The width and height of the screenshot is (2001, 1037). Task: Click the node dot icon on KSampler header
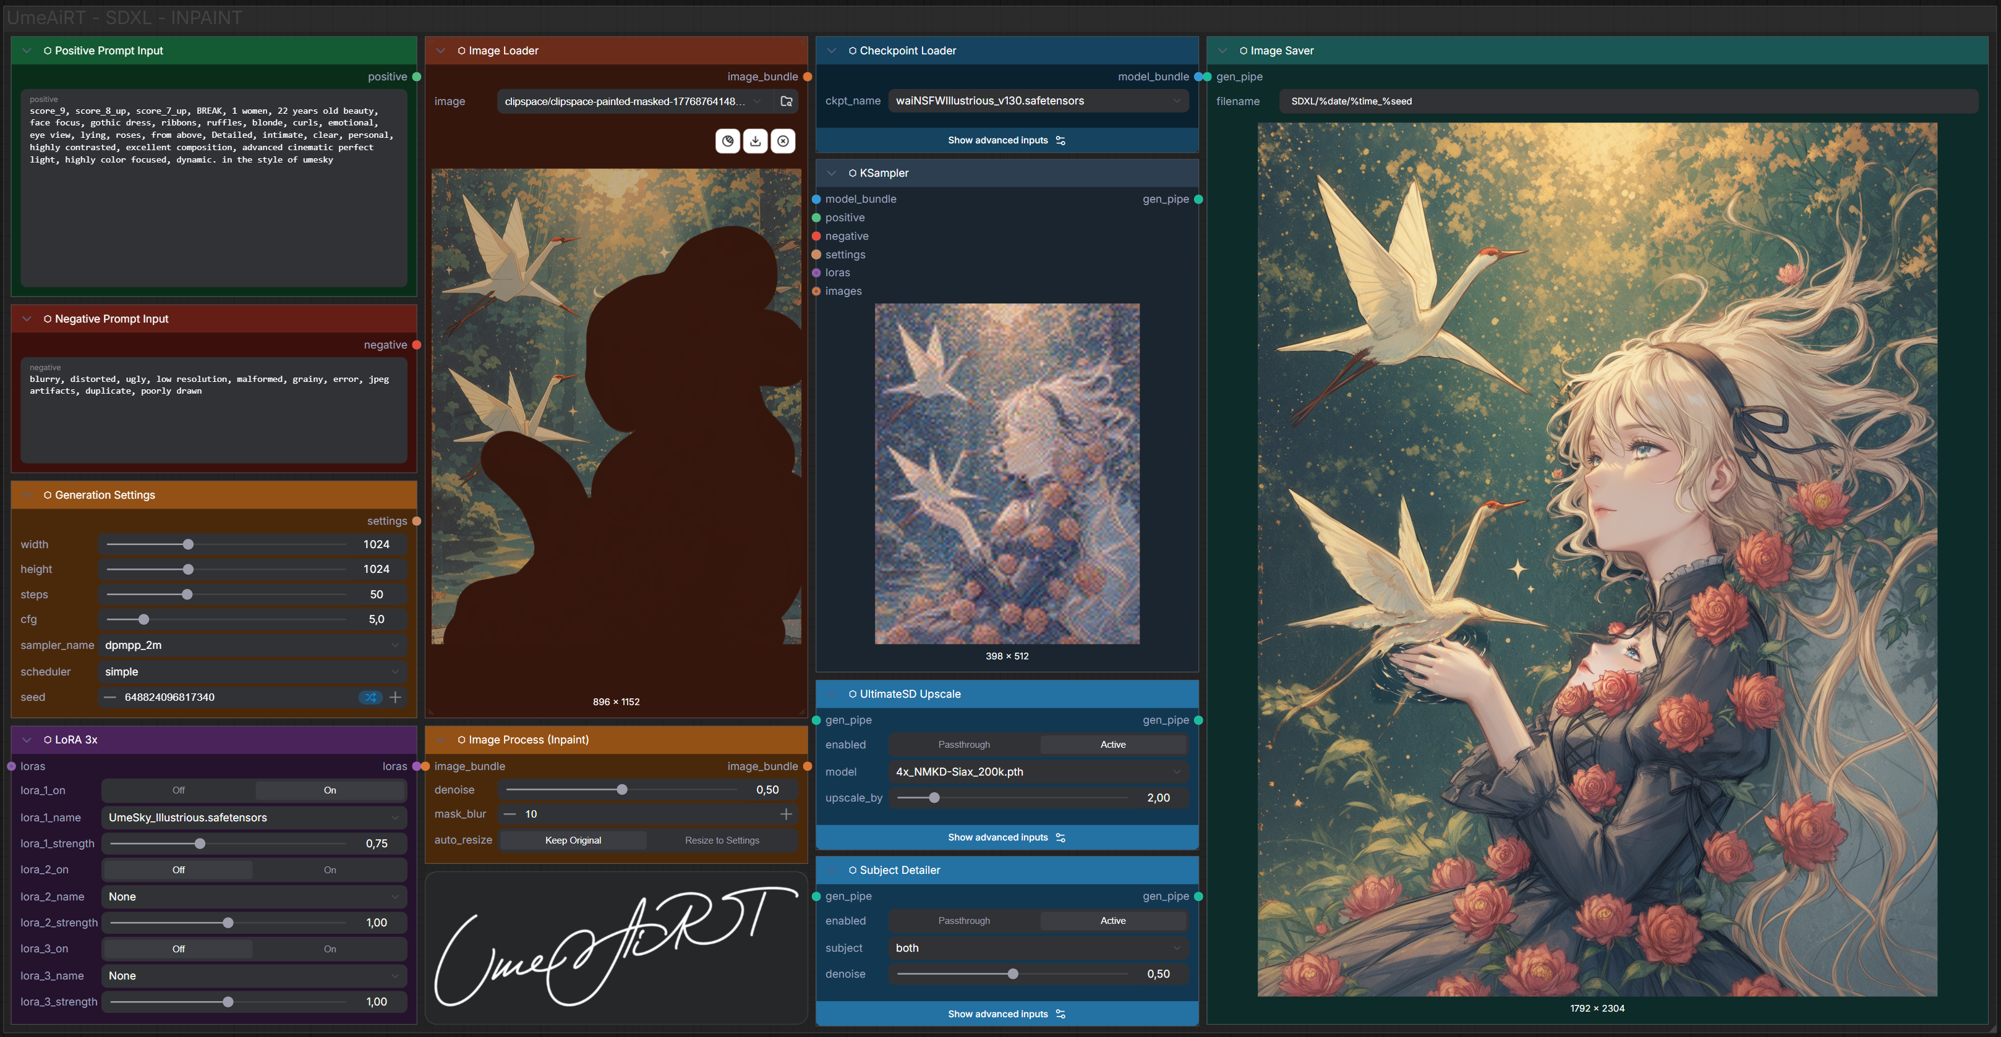852,173
